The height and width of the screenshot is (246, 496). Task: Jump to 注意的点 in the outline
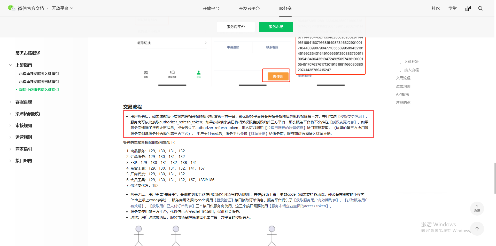point(403,102)
